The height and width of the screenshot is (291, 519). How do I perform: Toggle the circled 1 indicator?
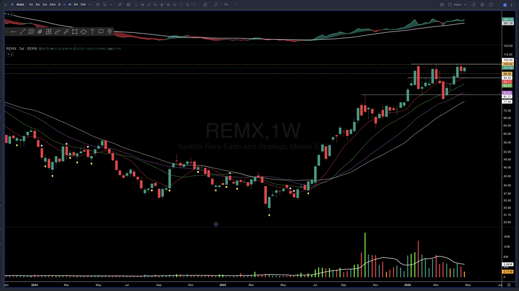194,4
